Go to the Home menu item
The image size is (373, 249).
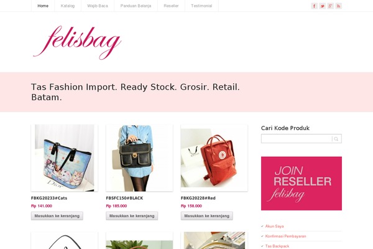pos(43,6)
